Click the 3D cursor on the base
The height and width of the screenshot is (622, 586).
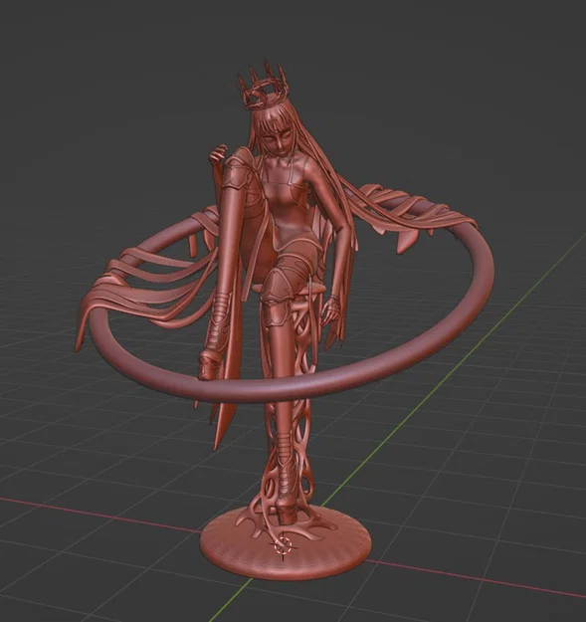(284, 545)
